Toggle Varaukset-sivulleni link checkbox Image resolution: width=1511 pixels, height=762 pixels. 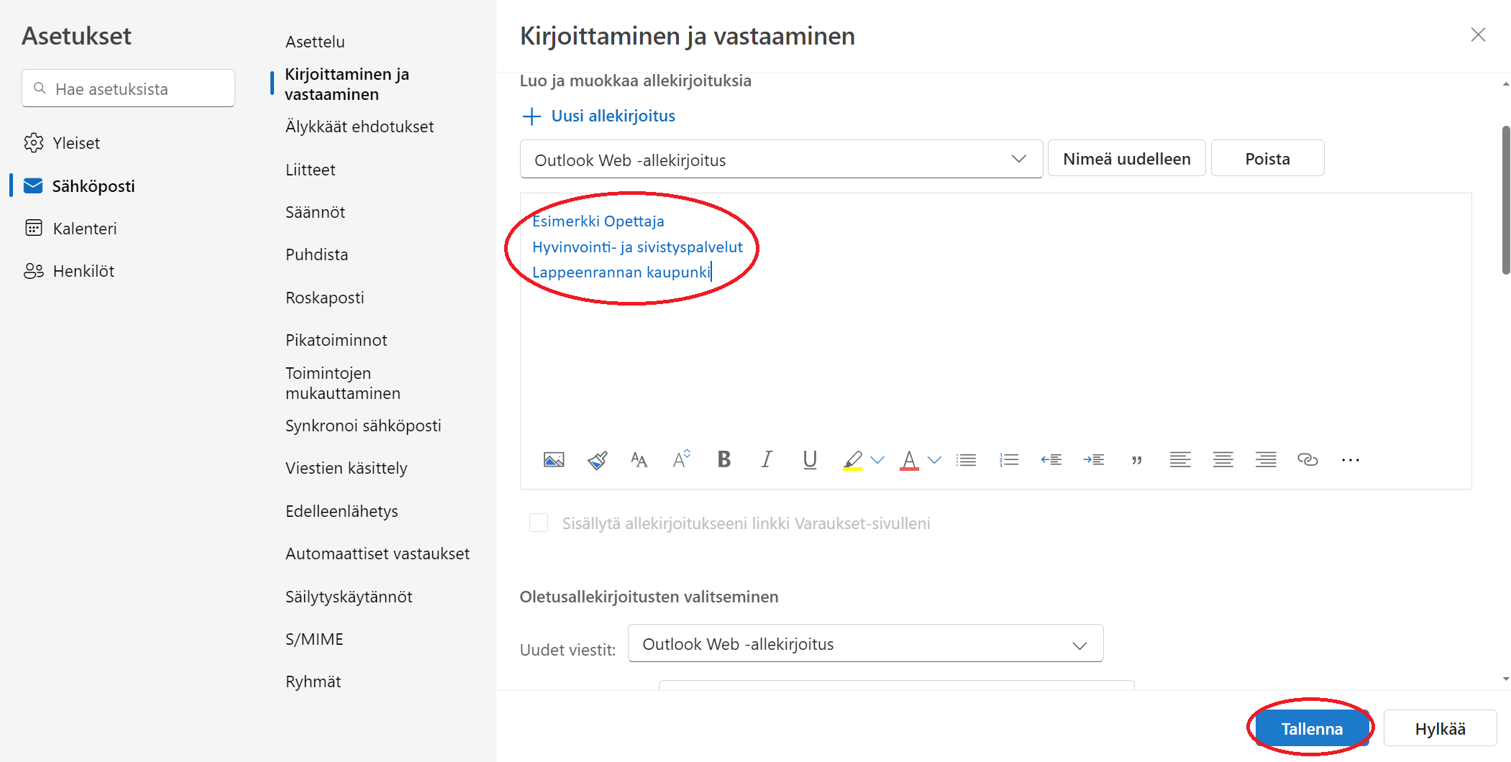coord(539,523)
